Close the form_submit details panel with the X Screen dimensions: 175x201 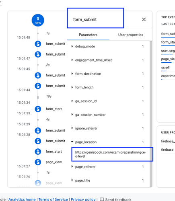point(144,20)
